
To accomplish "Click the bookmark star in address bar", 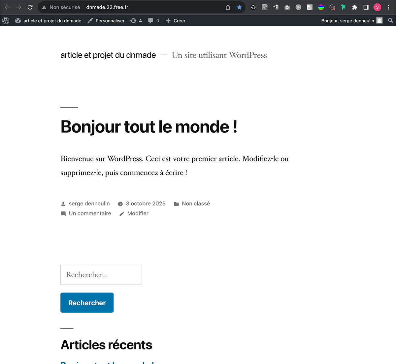I will 239,7.
